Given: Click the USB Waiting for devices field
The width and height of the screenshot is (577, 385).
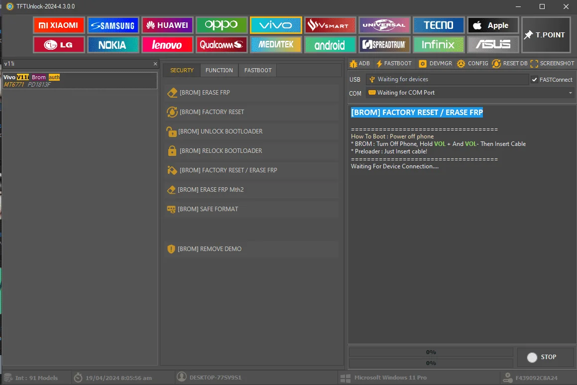Looking at the screenshot, I should pyautogui.click(x=447, y=79).
